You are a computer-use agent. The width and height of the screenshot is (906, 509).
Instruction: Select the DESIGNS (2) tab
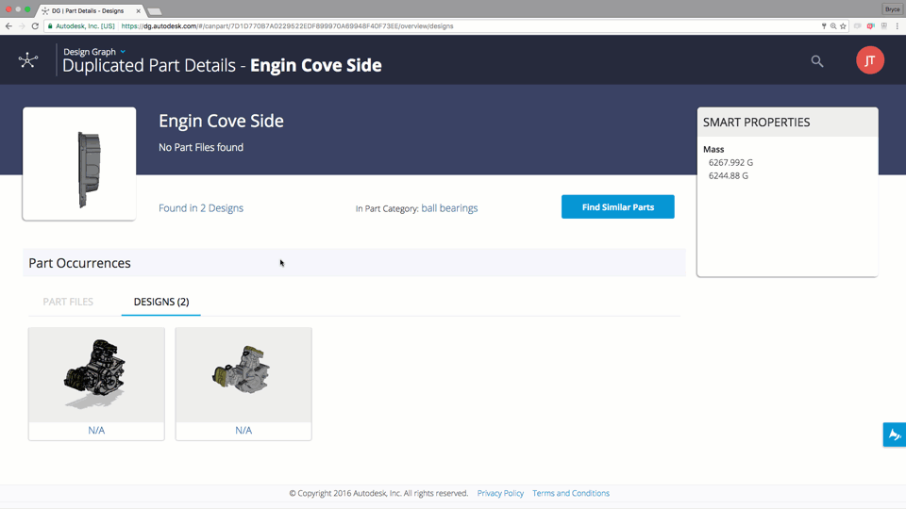(161, 302)
